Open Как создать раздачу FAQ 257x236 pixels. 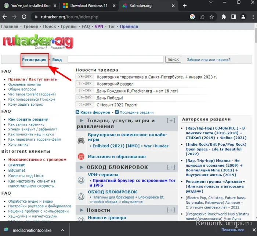point(28,119)
